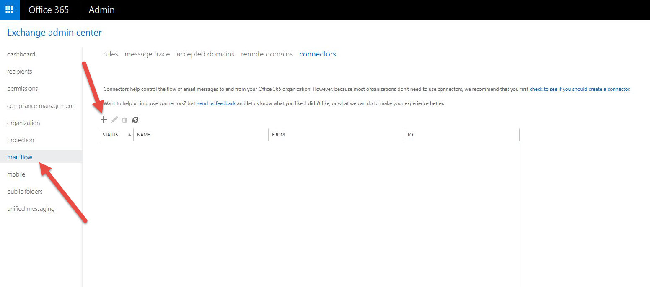
Task: Open permissions section
Action: (23, 89)
